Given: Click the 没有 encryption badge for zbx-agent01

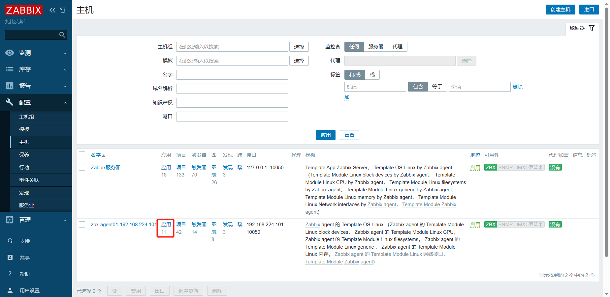Looking at the screenshot, I should [555, 224].
